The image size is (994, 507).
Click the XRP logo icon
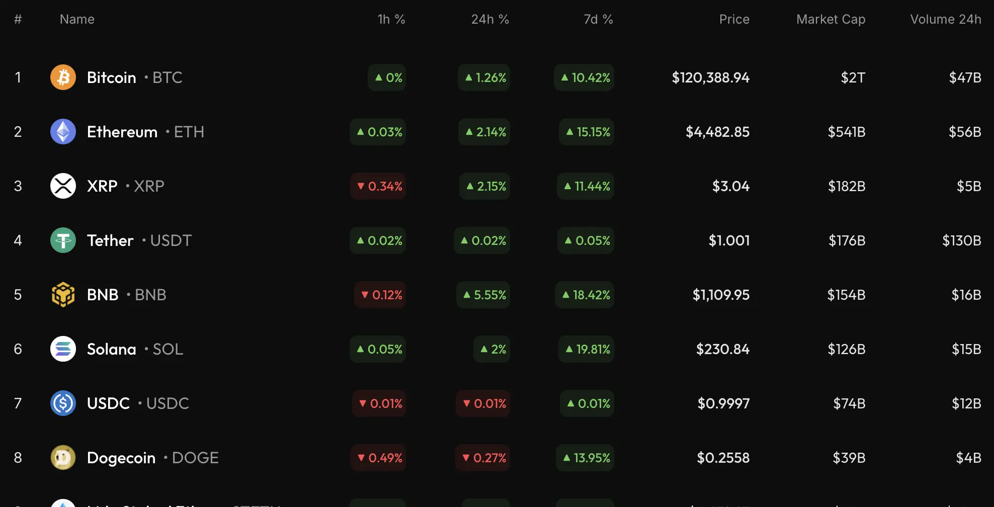(63, 186)
